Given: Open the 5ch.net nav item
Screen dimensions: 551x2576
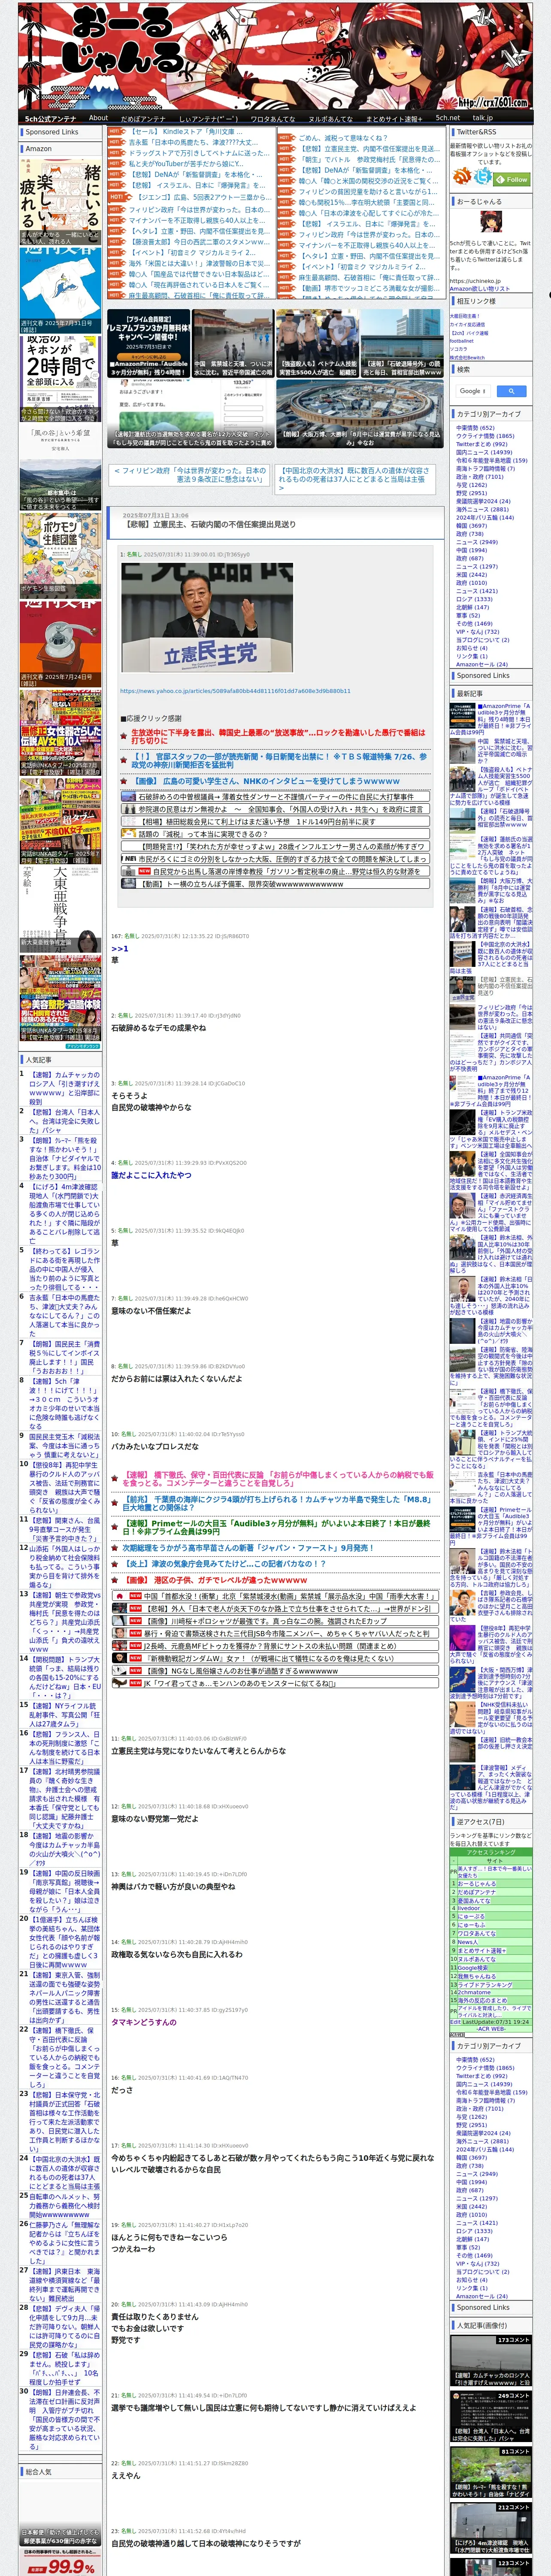Looking at the screenshot, I should 448,117.
